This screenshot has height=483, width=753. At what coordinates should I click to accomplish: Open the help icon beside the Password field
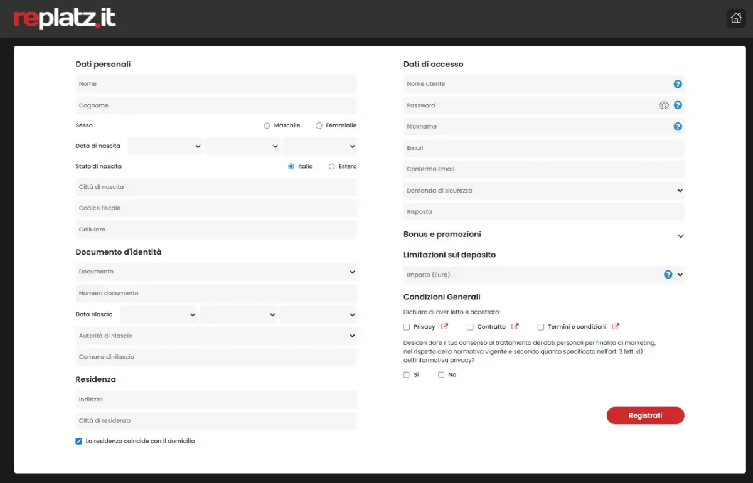(x=678, y=105)
